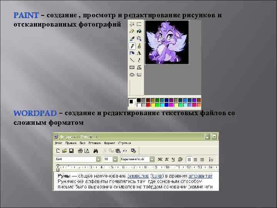Enable right text alignment in WordPad

click(x=202, y=160)
